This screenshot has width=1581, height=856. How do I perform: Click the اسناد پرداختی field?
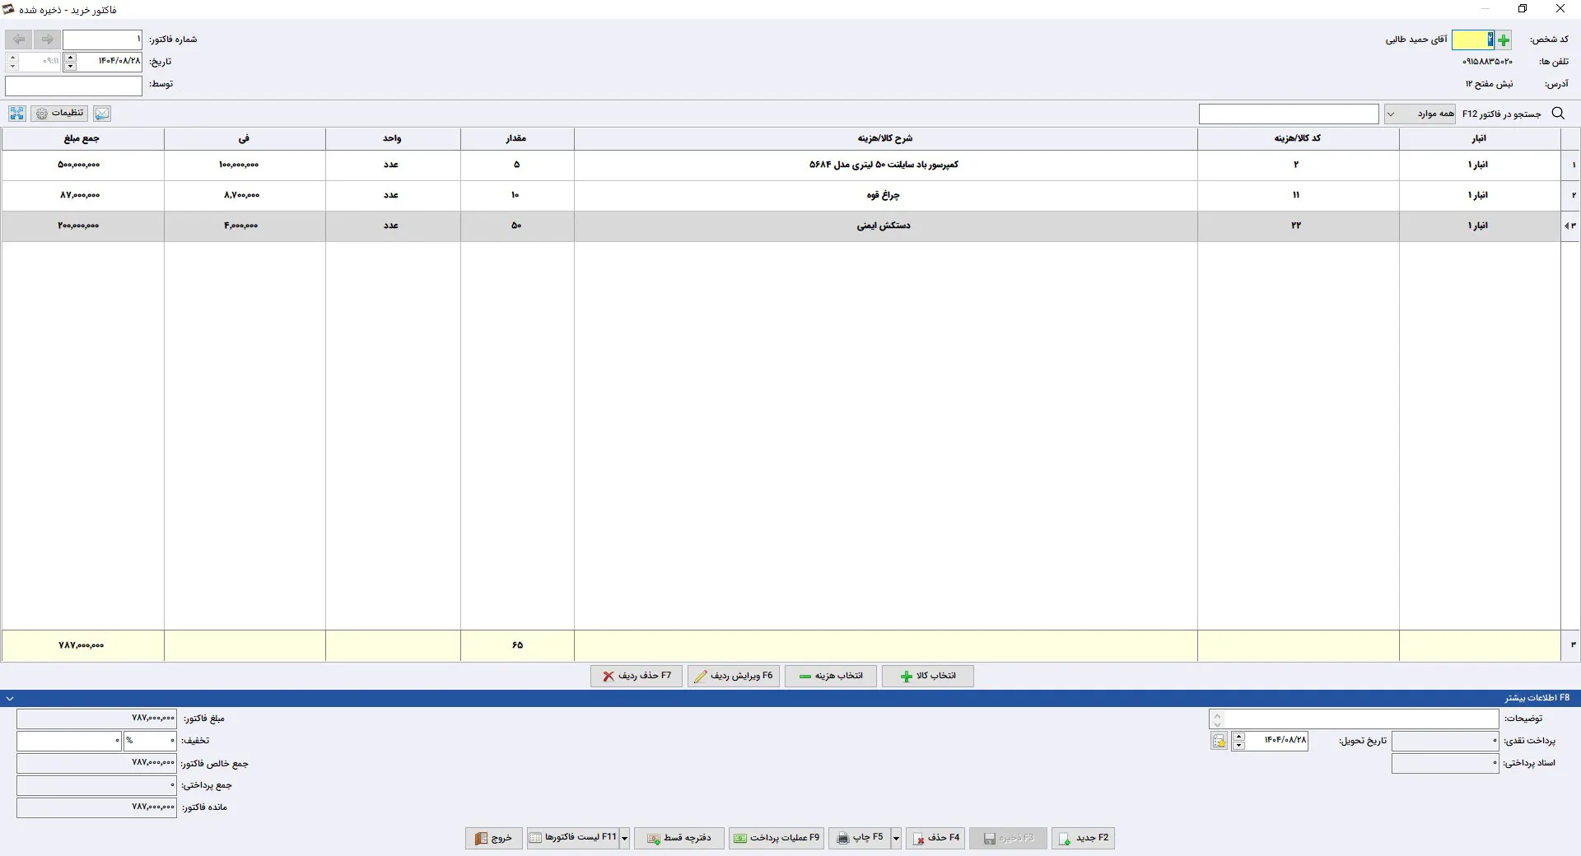pyautogui.click(x=1445, y=763)
